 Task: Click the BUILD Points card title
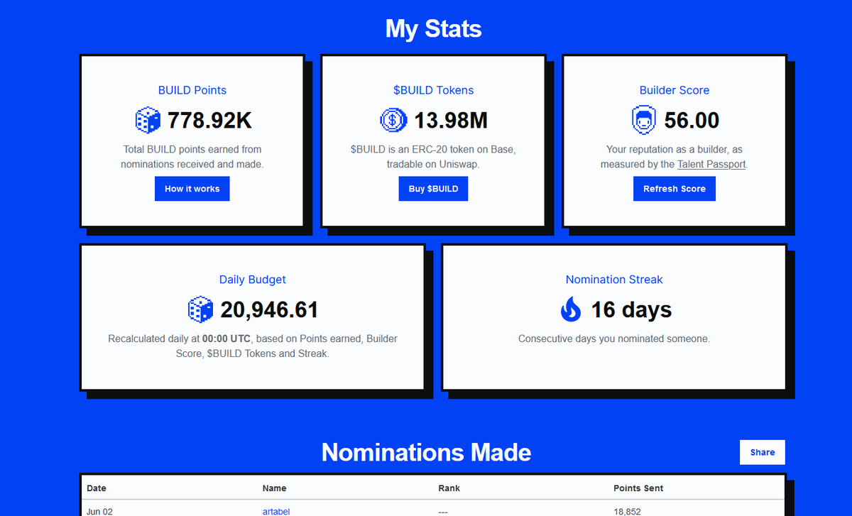pos(192,90)
